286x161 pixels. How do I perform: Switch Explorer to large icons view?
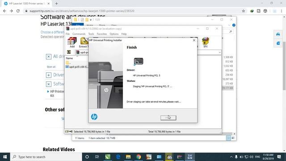point(233,138)
